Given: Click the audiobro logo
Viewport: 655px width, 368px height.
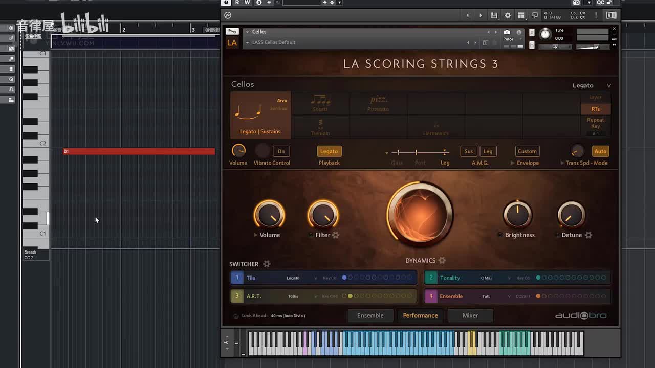Looking at the screenshot, I should (x=581, y=315).
